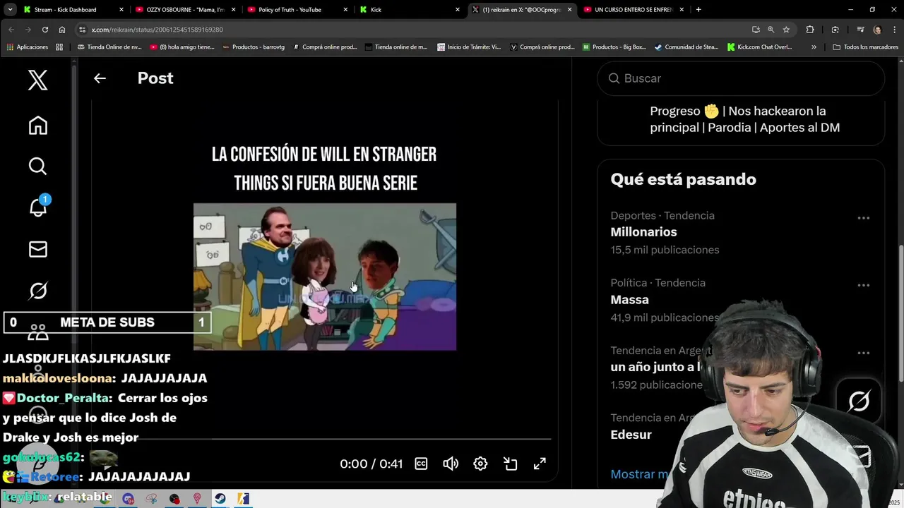
Task: Open video settings gear
Action: [x=480, y=464]
